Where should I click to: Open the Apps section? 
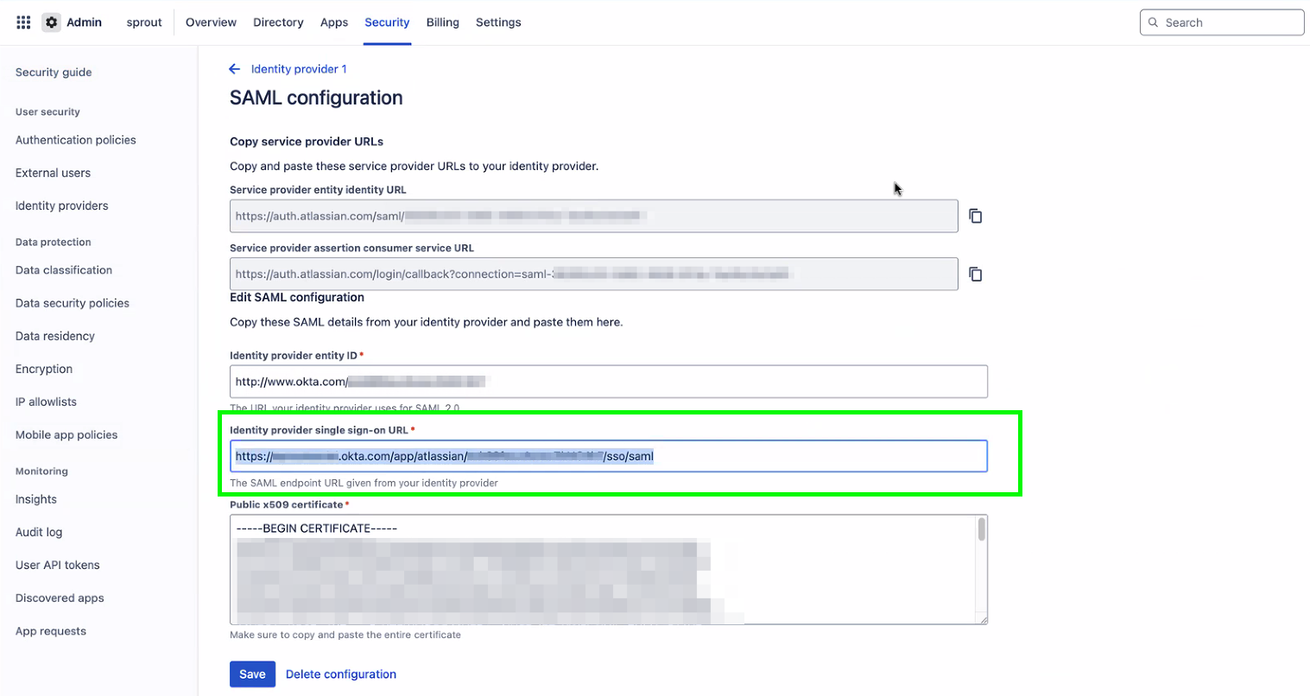point(334,22)
